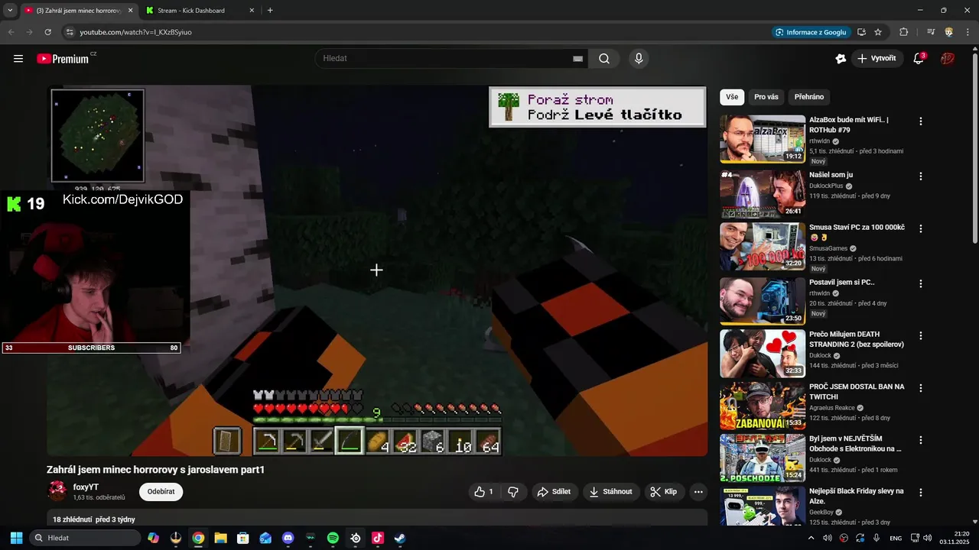Open the sparkle icon beside Vytvořit
Image resolution: width=979 pixels, height=550 pixels.
tap(841, 59)
